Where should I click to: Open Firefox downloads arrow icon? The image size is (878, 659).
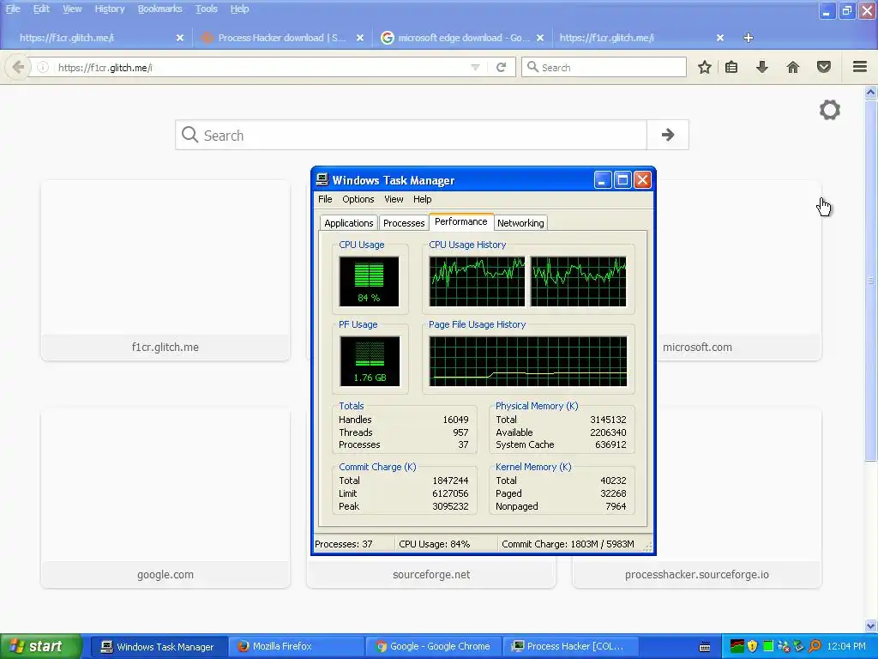pyautogui.click(x=762, y=67)
